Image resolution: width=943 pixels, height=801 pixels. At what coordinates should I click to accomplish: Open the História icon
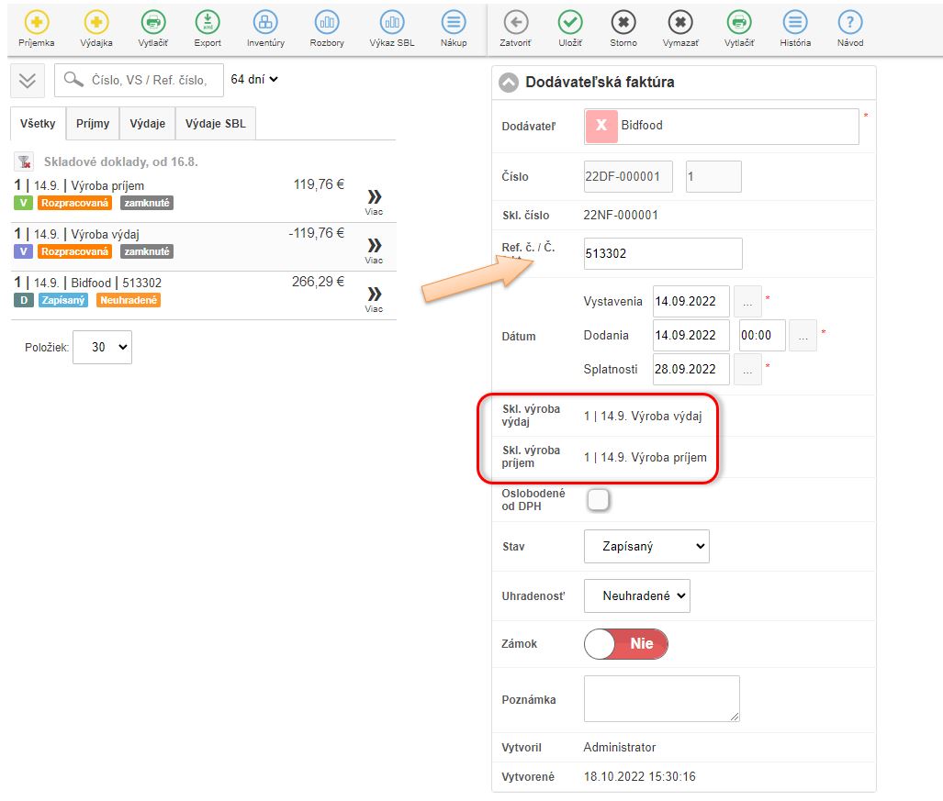795,23
